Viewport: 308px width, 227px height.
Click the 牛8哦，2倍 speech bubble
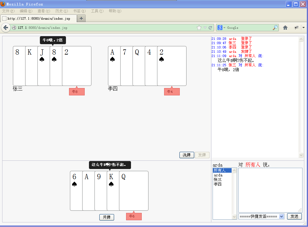click(53, 40)
